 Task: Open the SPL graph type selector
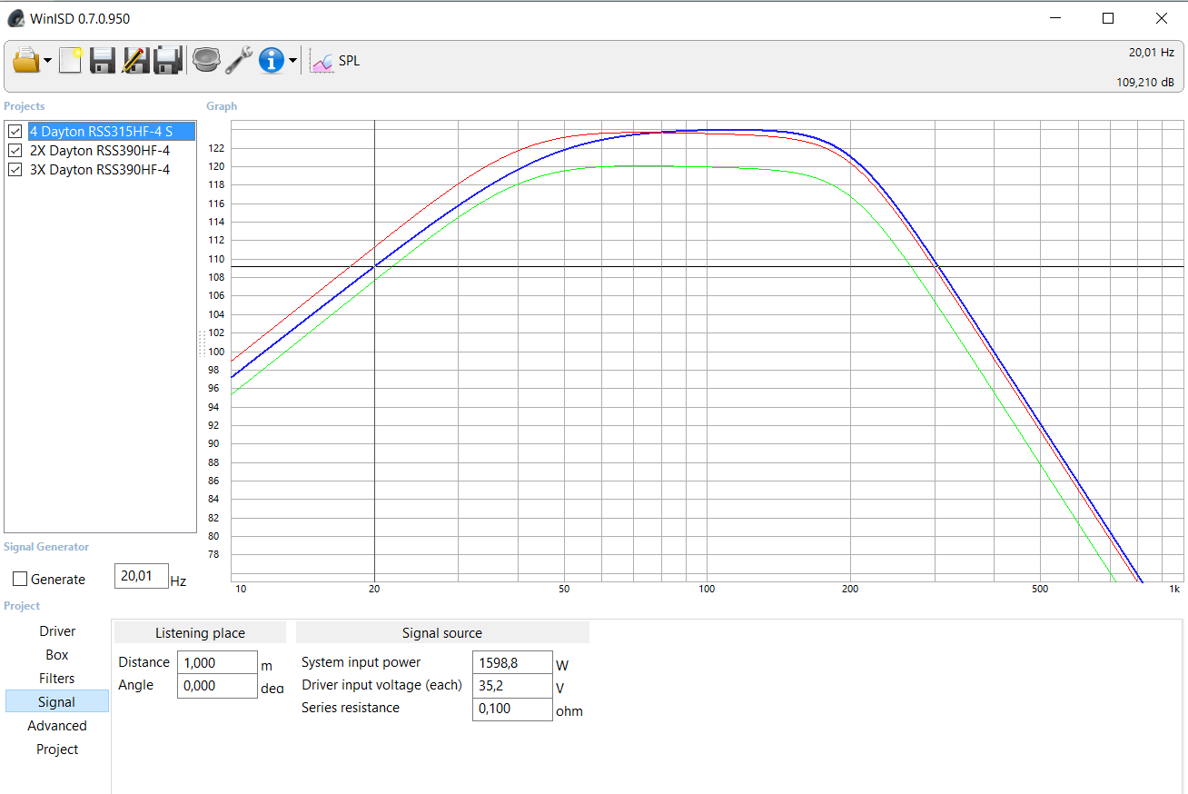pyautogui.click(x=336, y=61)
